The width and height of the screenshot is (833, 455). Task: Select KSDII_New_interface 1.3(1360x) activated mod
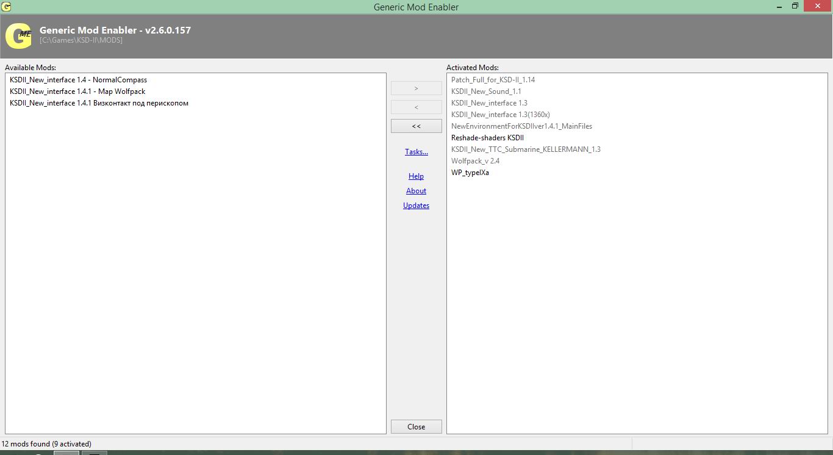pos(501,115)
